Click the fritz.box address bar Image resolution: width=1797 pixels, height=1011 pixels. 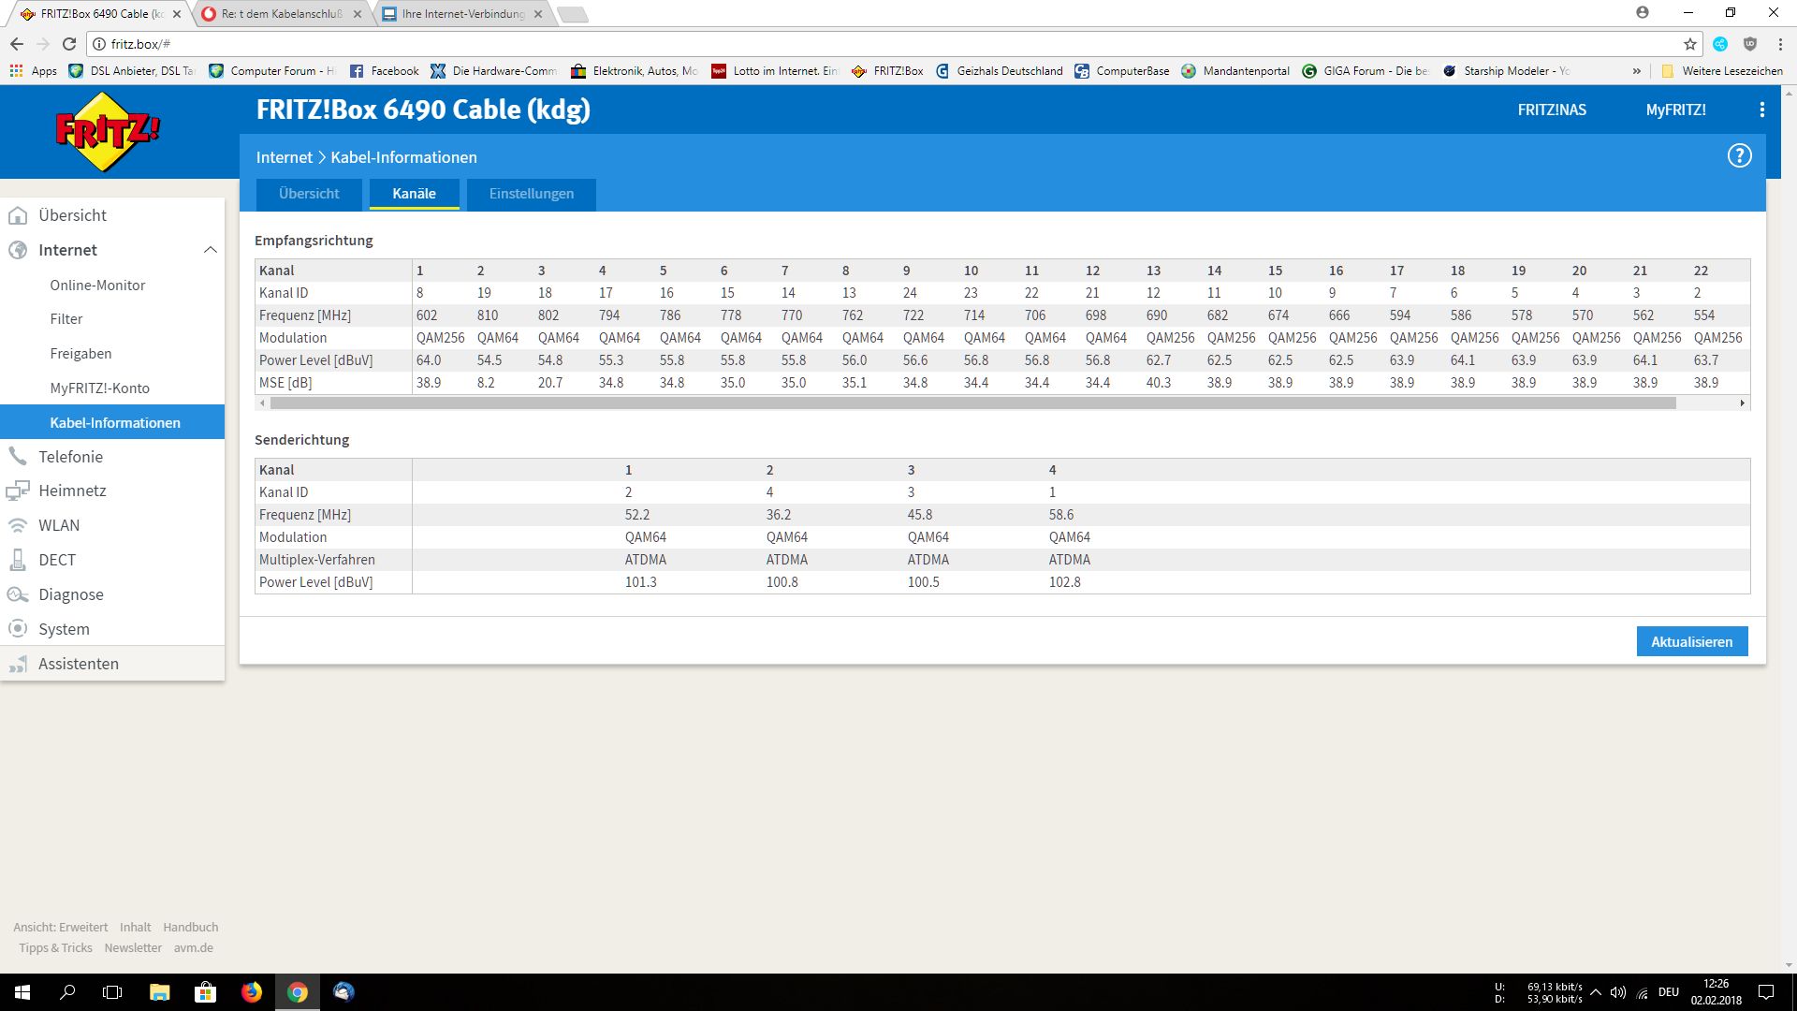click(842, 44)
